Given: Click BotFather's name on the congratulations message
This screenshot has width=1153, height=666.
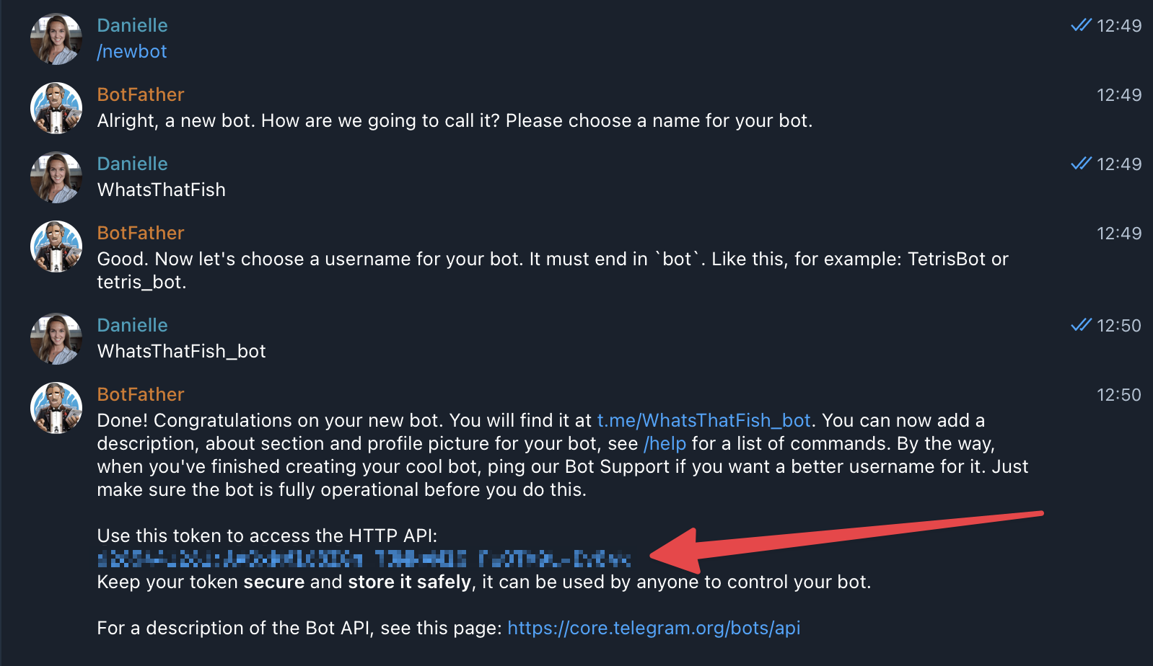Looking at the screenshot, I should click(x=140, y=394).
